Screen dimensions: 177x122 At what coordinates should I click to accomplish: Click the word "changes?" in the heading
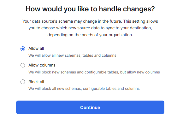coord(139,9)
